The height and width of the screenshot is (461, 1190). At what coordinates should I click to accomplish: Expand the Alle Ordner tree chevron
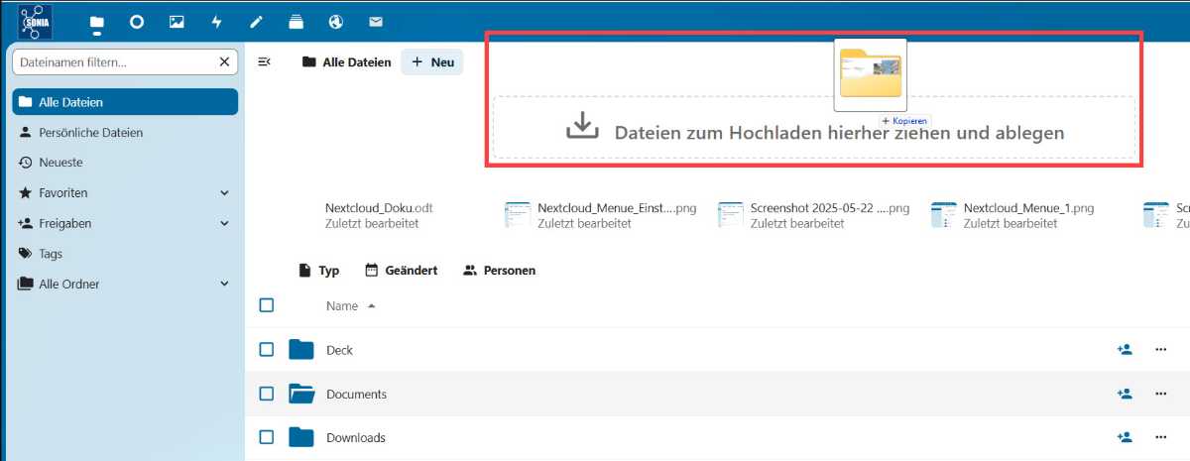(x=224, y=285)
